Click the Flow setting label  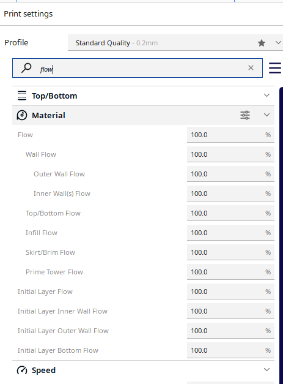click(25, 135)
